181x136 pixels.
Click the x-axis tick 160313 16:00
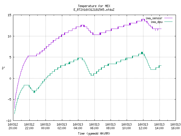pyautogui.click(x=175, y=126)
